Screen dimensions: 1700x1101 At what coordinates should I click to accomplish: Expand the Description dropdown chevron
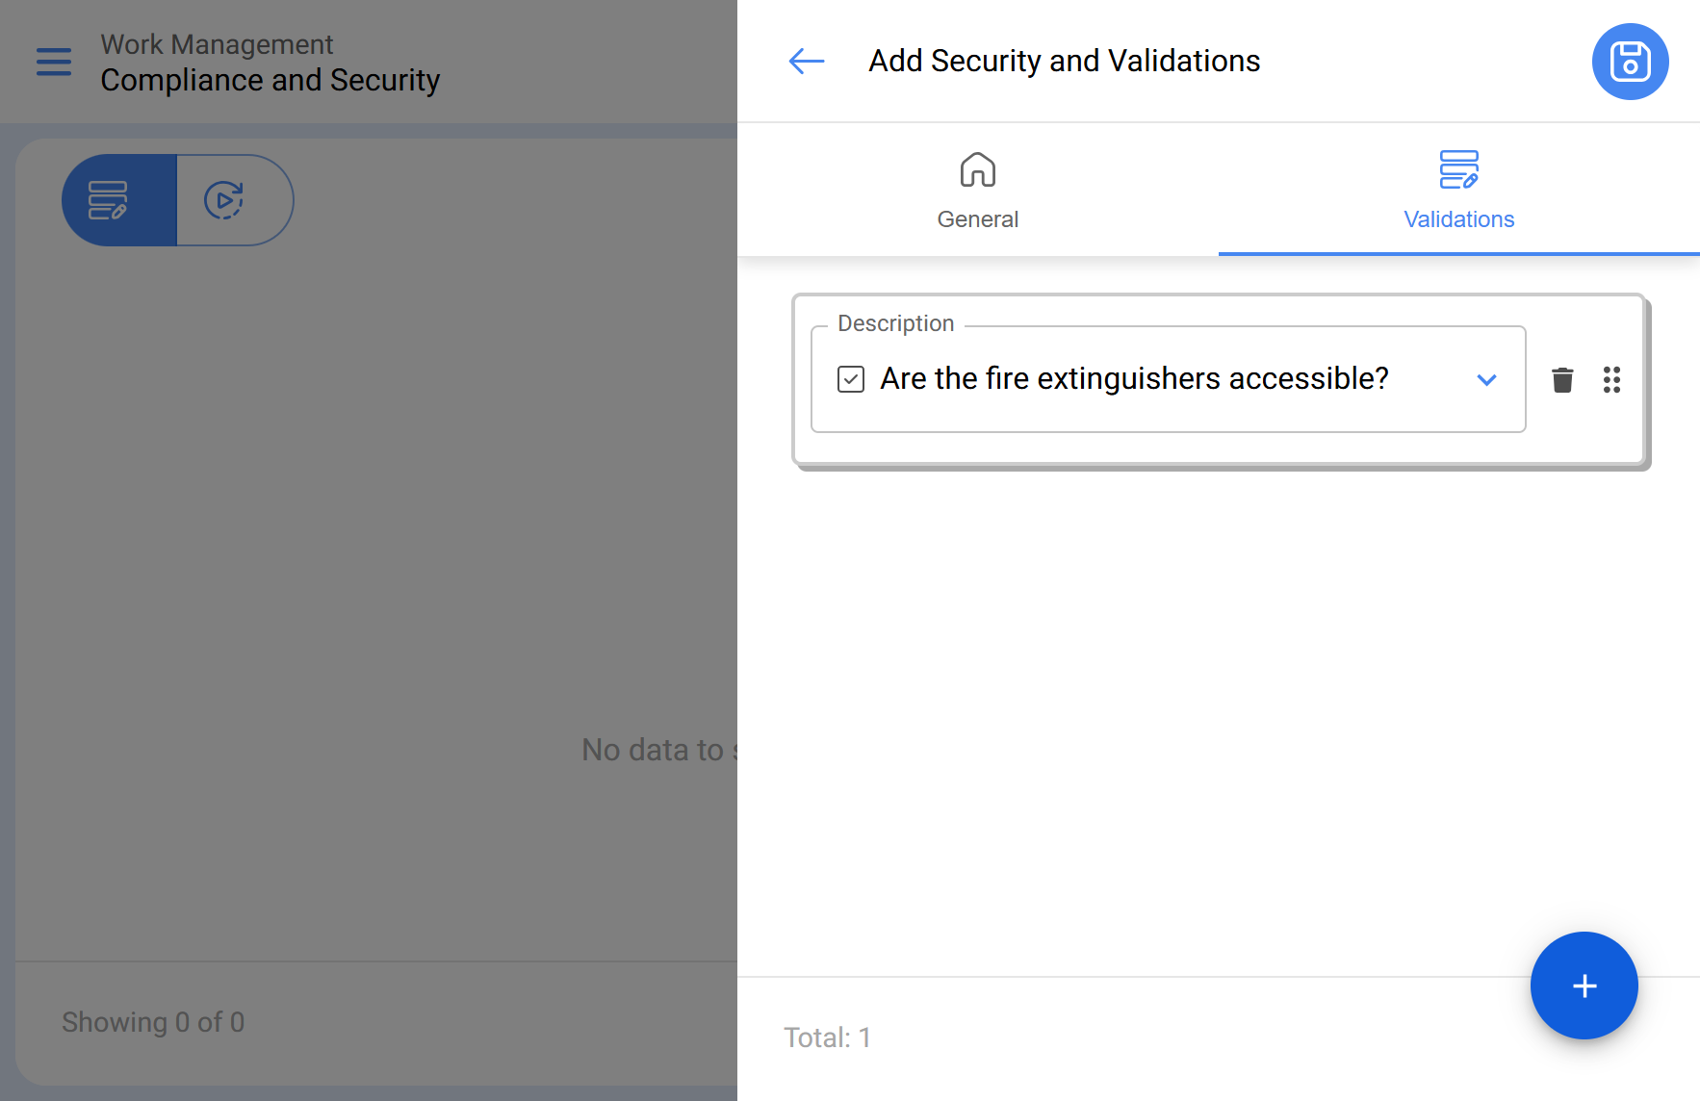point(1486,380)
